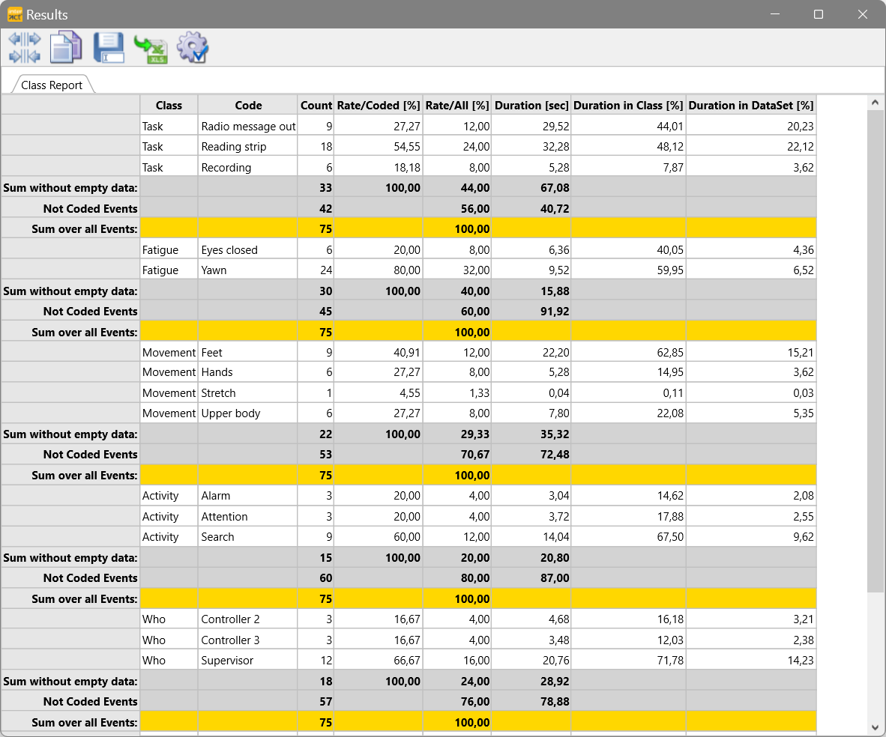The width and height of the screenshot is (886, 737).
Task: Select the 'Attention' code cell
Action: pos(248,516)
